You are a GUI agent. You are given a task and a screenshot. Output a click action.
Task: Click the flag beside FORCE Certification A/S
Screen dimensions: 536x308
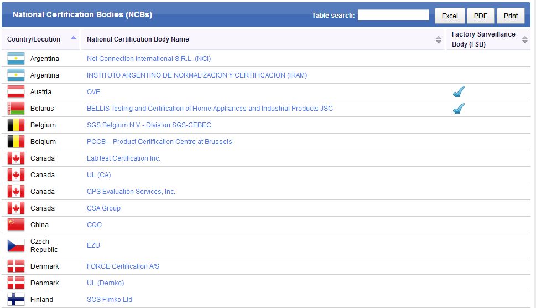click(x=16, y=266)
